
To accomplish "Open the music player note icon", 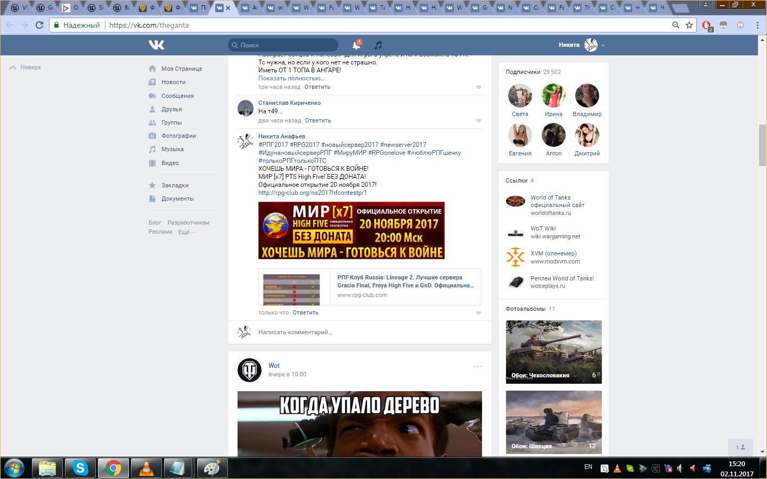I will pos(378,45).
